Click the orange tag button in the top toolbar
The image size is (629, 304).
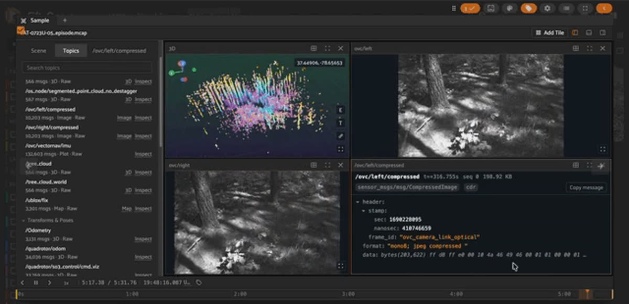coord(528,8)
